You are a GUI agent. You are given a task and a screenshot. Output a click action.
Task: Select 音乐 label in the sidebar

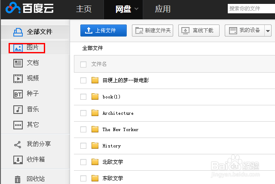(33, 109)
